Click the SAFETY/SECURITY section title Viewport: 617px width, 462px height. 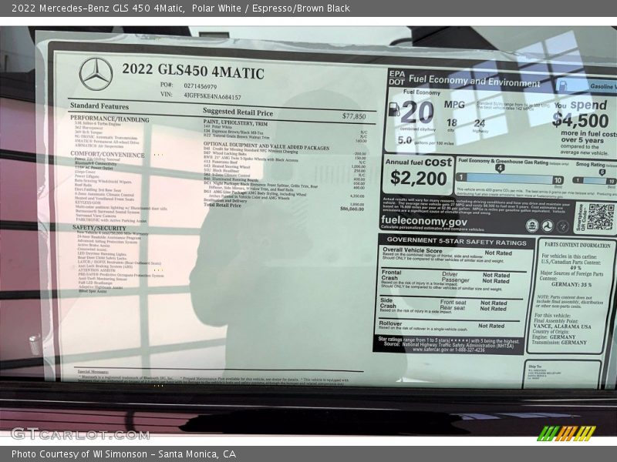99,228
